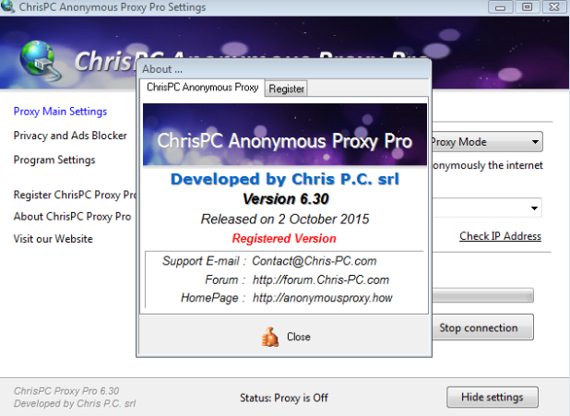Click the Hide settings button
This screenshot has width=570, height=416.
(493, 397)
